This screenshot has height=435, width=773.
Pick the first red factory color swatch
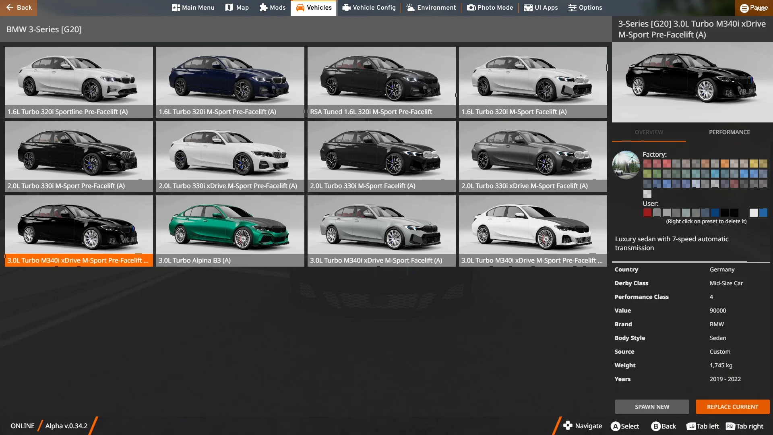click(647, 164)
